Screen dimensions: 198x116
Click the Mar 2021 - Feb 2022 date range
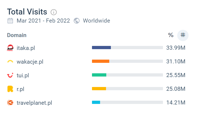[x=43, y=21]
